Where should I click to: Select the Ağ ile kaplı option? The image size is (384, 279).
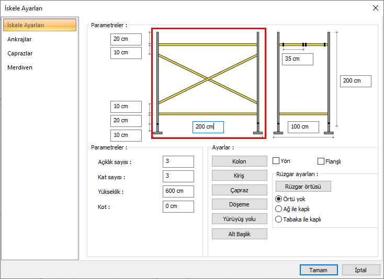coord(278,209)
